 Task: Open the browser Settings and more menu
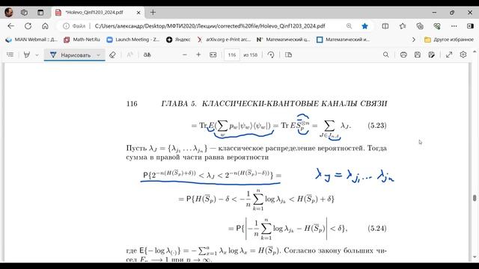pyautogui.click(x=454, y=26)
